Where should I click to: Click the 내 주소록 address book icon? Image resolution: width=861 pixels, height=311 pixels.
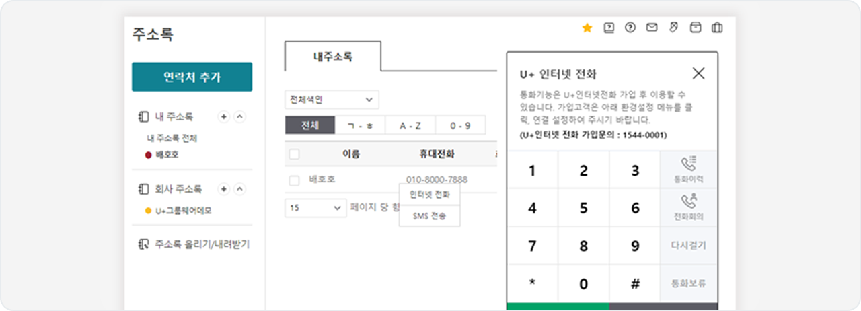[143, 116]
